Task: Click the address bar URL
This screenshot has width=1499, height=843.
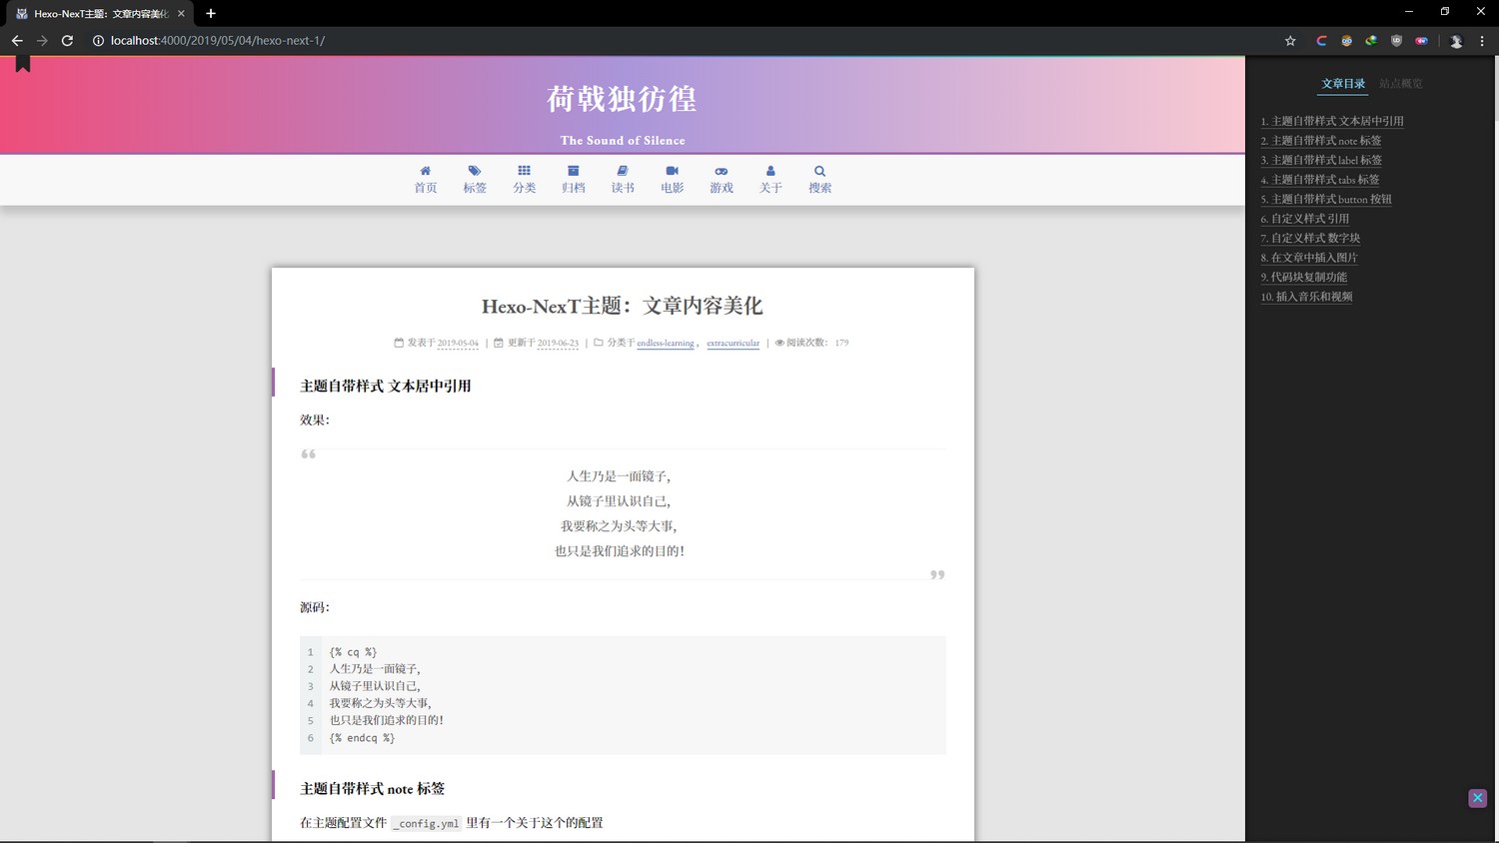Action: click(x=218, y=41)
